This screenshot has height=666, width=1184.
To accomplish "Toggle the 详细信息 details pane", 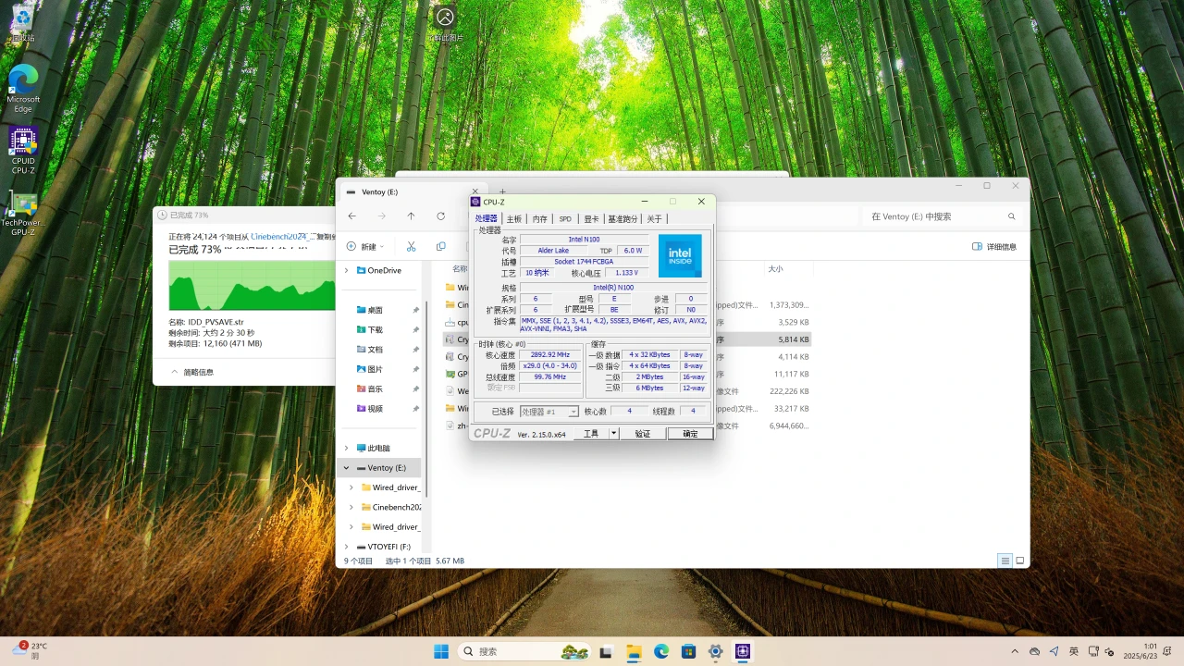I will tap(994, 247).
